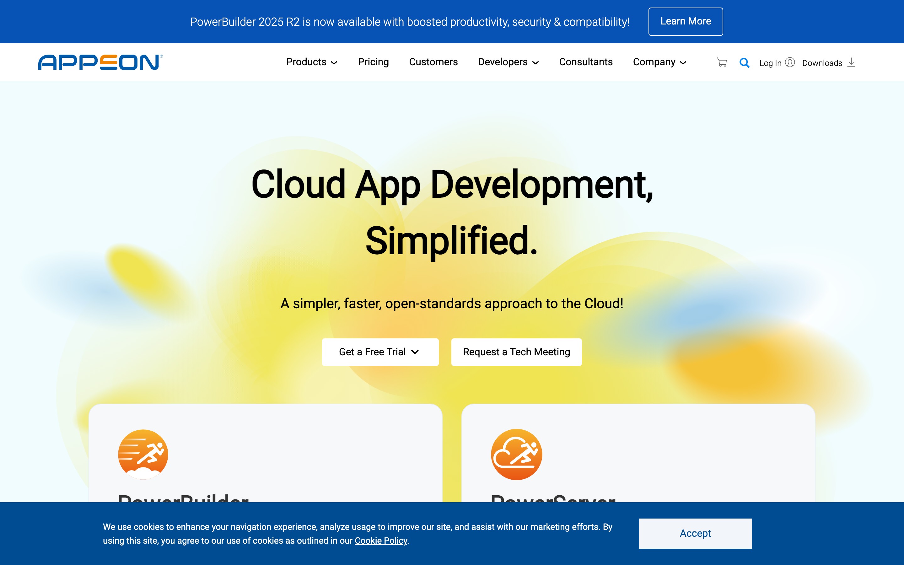The width and height of the screenshot is (904, 565).
Task: Open the shopping cart icon
Action: pos(722,62)
